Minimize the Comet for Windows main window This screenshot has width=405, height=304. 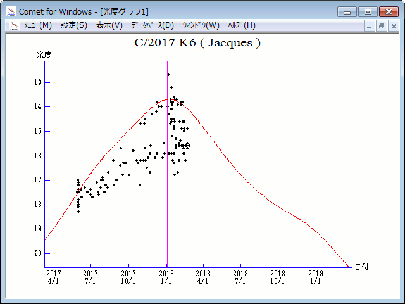click(x=347, y=11)
